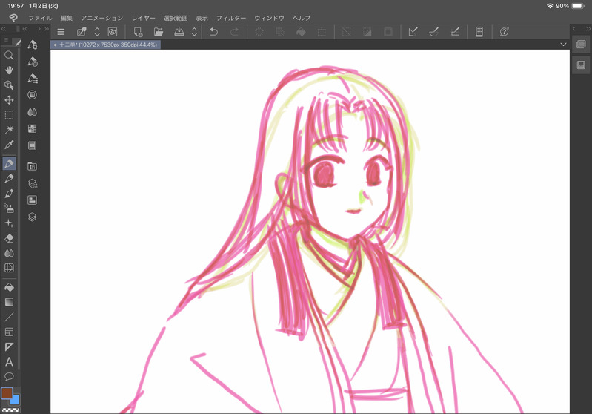Screen dimensions: 592x414
Task: Select the Zoom magnifier tool
Action: pyautogui.click(x=9, y=55)
